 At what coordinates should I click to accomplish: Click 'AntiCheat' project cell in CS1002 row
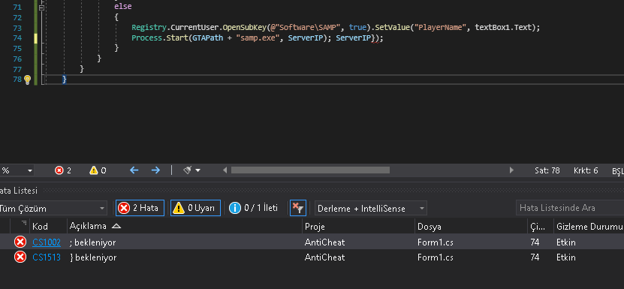coord(324,242)
